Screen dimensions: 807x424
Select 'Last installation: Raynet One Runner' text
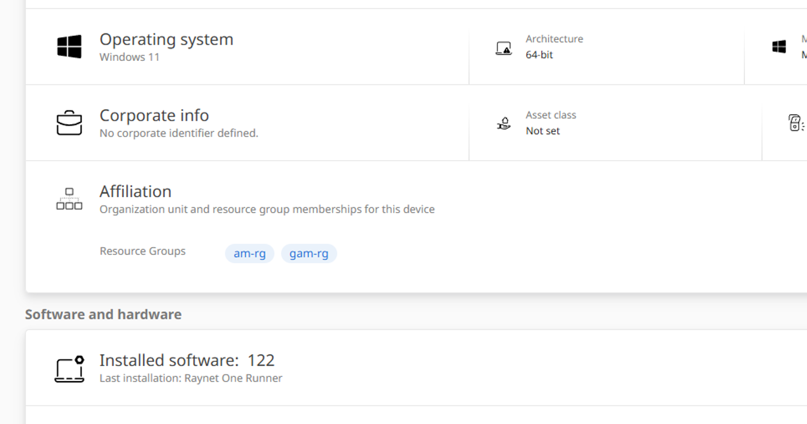[191, 378]
